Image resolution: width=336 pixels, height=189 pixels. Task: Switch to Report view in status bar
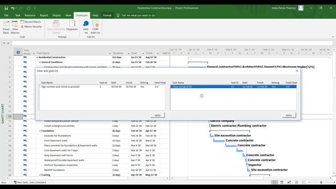point(304,182)
